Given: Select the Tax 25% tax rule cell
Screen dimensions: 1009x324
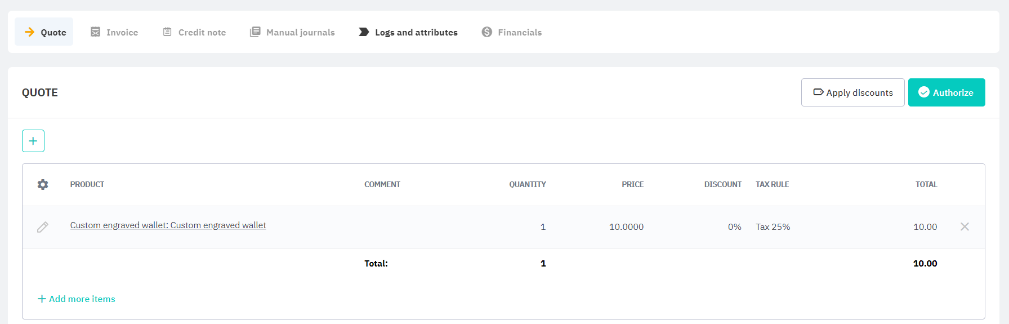Looking at the screenshot, I should pos(773,227).
